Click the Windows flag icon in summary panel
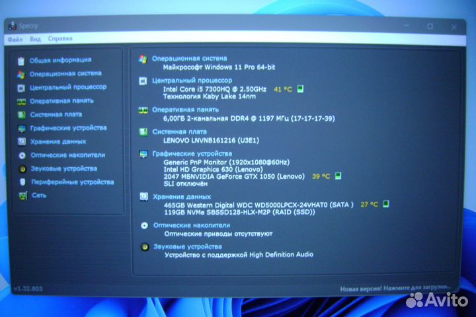 click(143, 59)
